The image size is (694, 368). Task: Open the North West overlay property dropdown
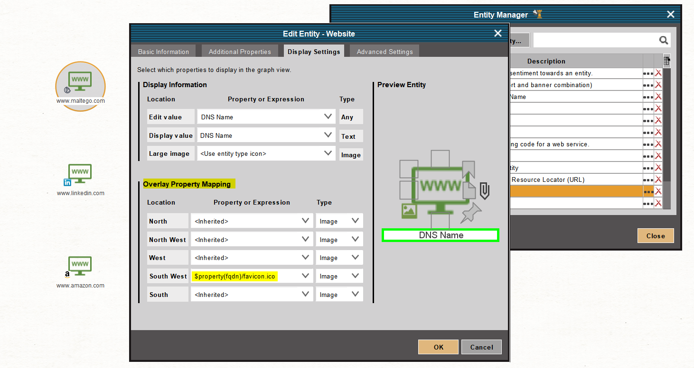click(x=252, y=239)
